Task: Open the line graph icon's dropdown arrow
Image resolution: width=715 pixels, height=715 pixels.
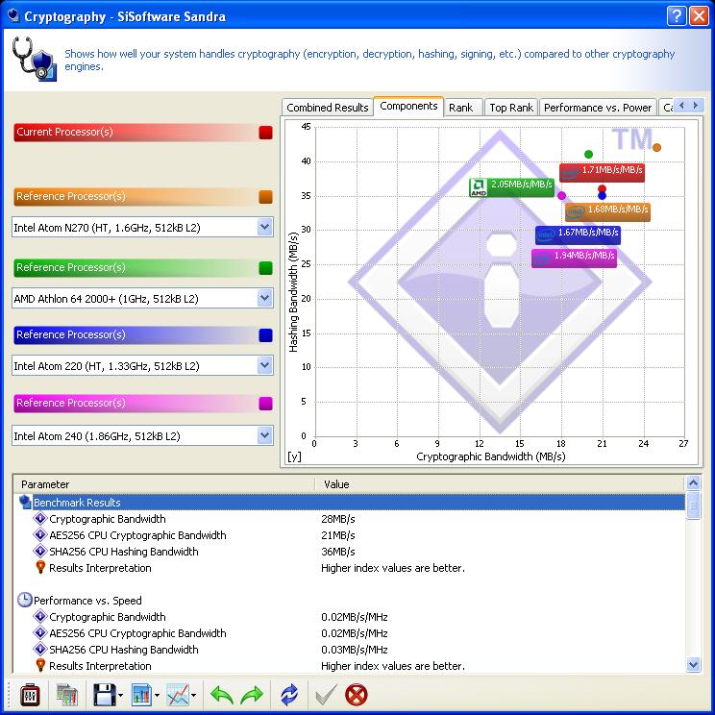Action: pyautogui.click(x=193, y=696)
